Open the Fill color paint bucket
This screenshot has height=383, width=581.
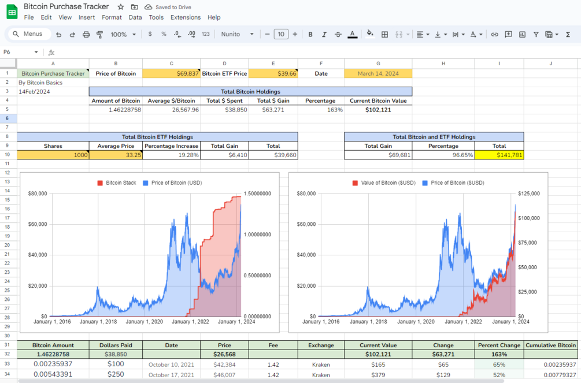369,34
